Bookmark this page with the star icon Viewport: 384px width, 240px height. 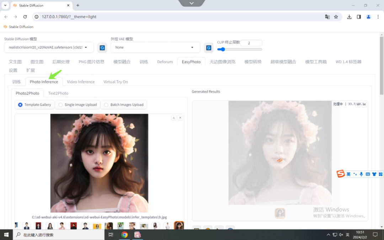[336, 17]
